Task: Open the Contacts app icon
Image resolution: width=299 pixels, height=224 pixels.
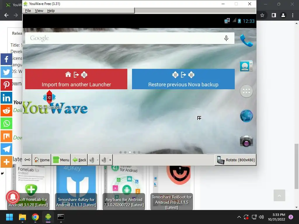Action: pyautogui.click(x=246, y=66)
